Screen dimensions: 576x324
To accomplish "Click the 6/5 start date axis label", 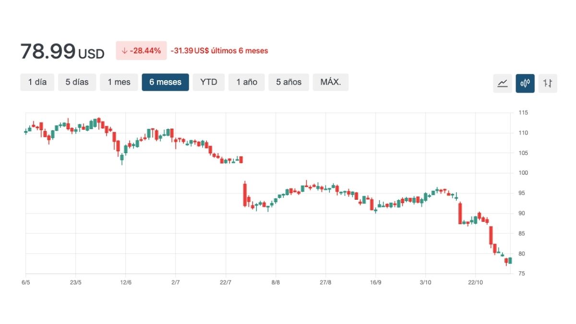I will point(26,282).
